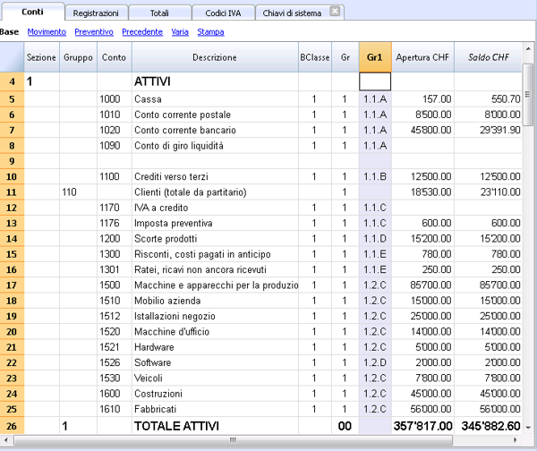
Task: Open the Varia view link
Action: [180, 32]
